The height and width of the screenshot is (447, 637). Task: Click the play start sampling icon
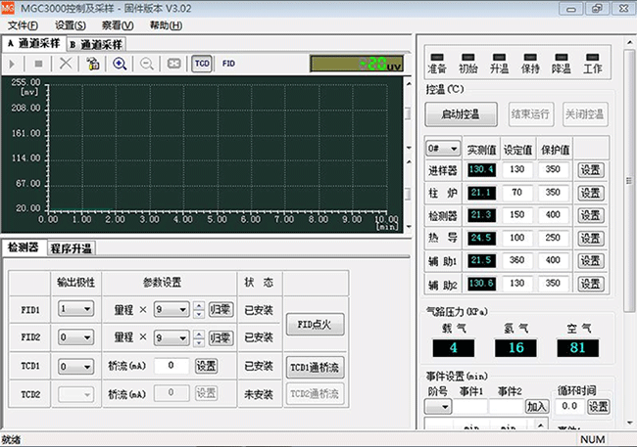pos(12,64)
